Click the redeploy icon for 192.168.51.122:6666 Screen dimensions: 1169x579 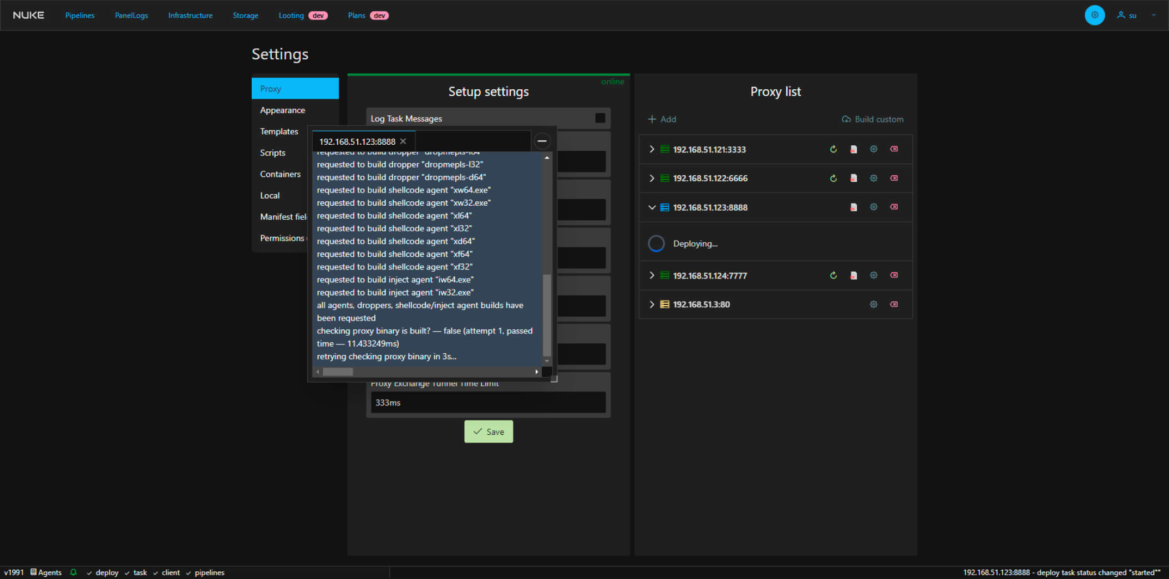(x=833, y=178)
